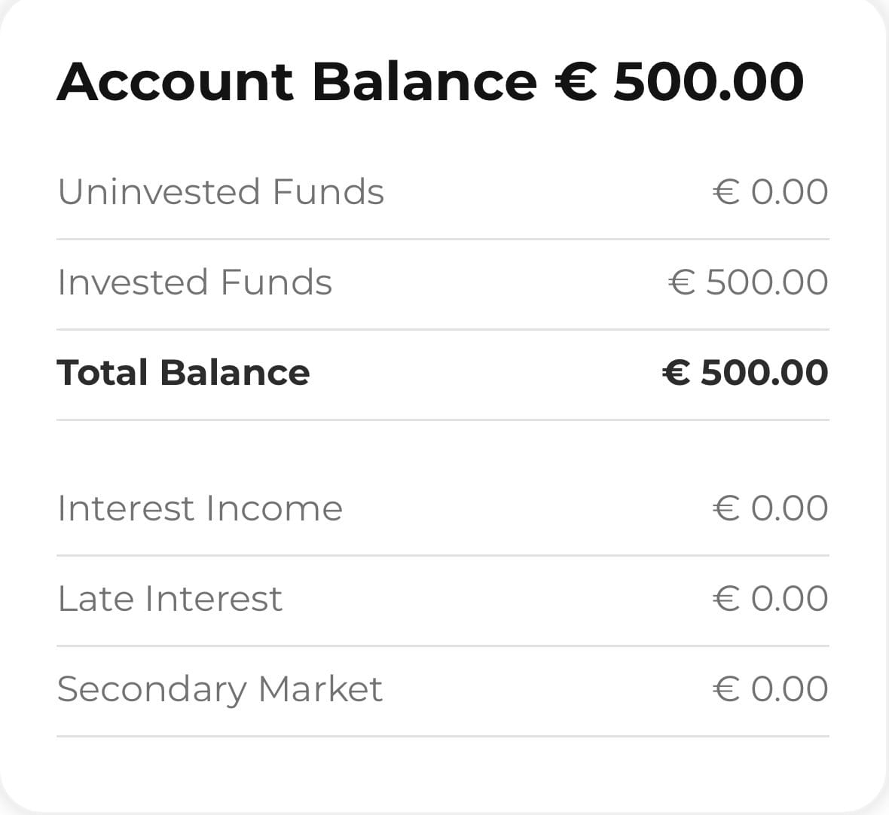The height and width of the screenshot is (815, 889).
Task: Click the euro symbol in Invested Funds row
Action: point(682,282)
